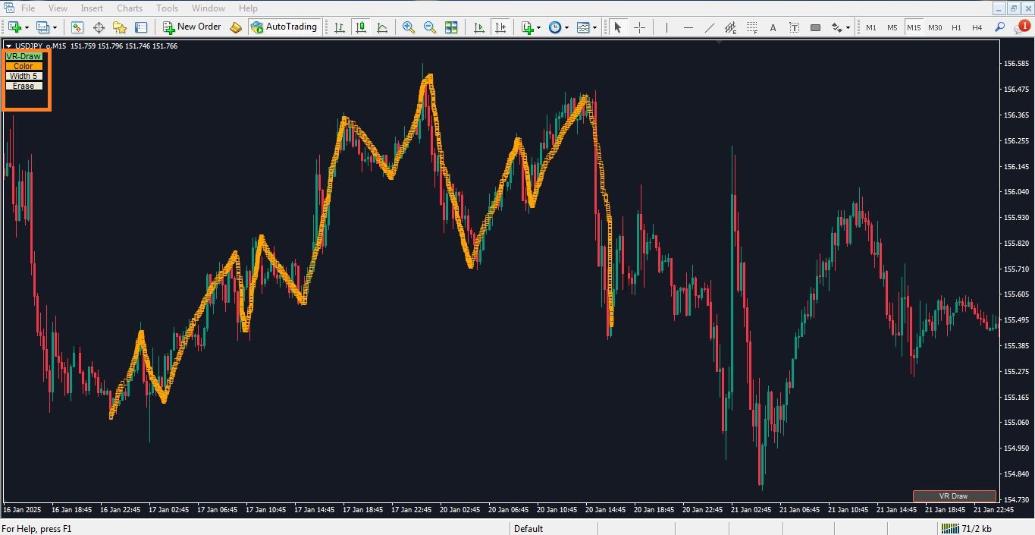Select the Equidistant Channel tool

pos(731,27)
